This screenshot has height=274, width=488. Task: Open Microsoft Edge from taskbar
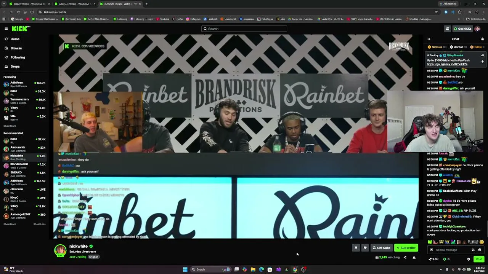click(x=261, y=269)
